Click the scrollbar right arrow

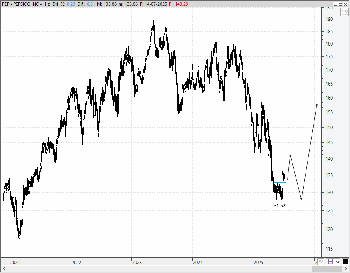click(x=346, y=269)
